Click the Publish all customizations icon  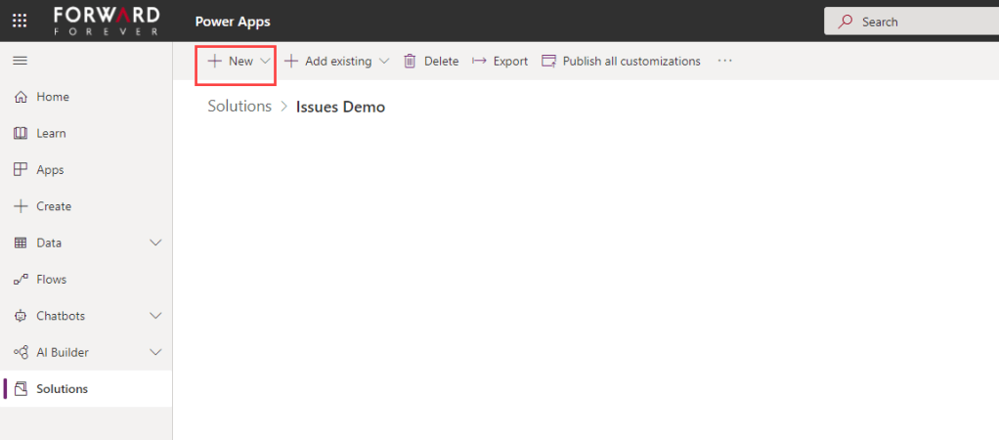tap(548, 61)
